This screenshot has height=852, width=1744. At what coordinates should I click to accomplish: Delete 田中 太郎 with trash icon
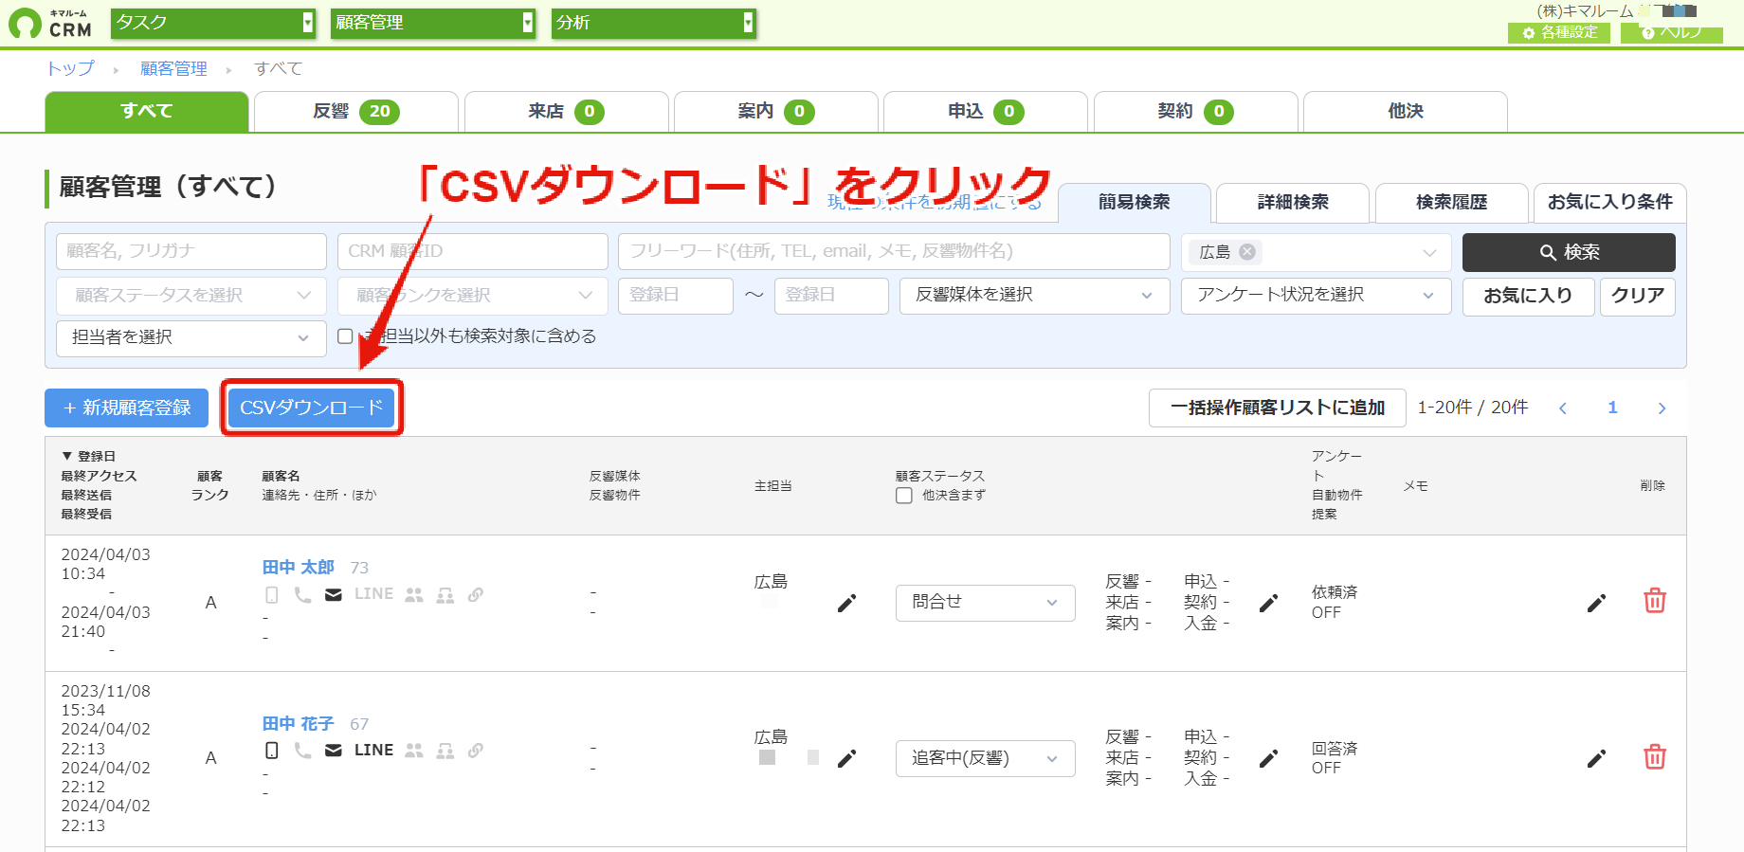coord(1655,601)
